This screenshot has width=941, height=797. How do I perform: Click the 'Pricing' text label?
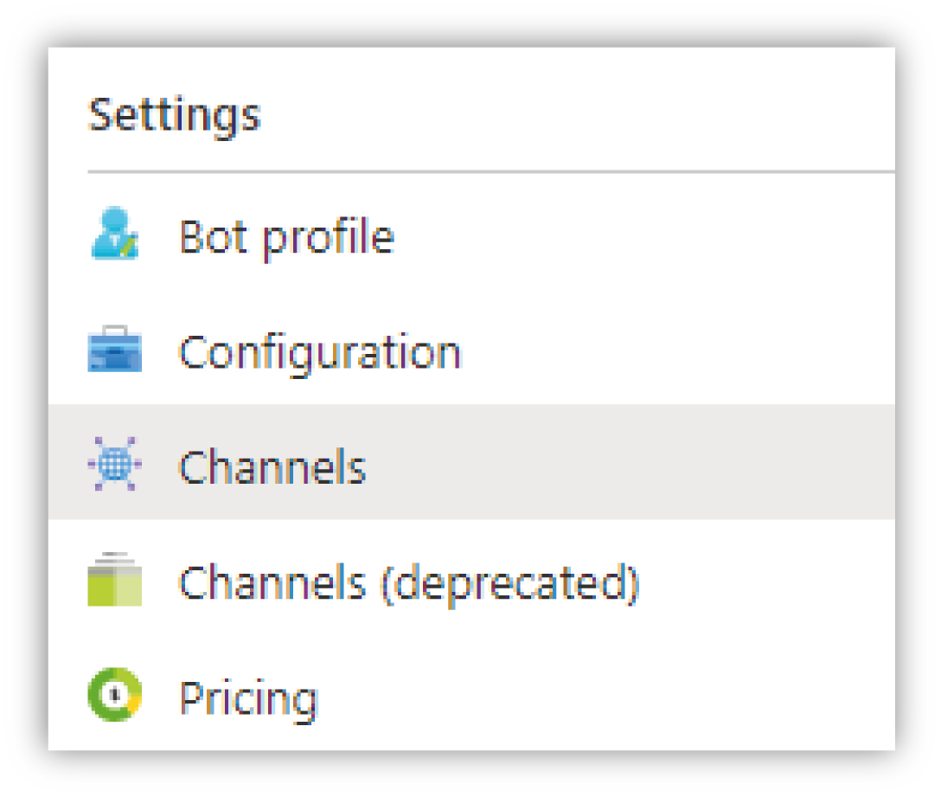pyautogui.click(x=248, y=699)
